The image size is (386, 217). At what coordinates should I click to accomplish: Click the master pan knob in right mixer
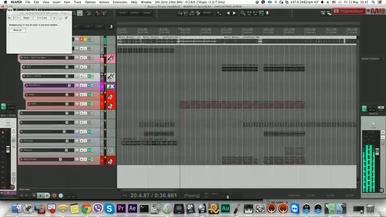tap(373, 124)
